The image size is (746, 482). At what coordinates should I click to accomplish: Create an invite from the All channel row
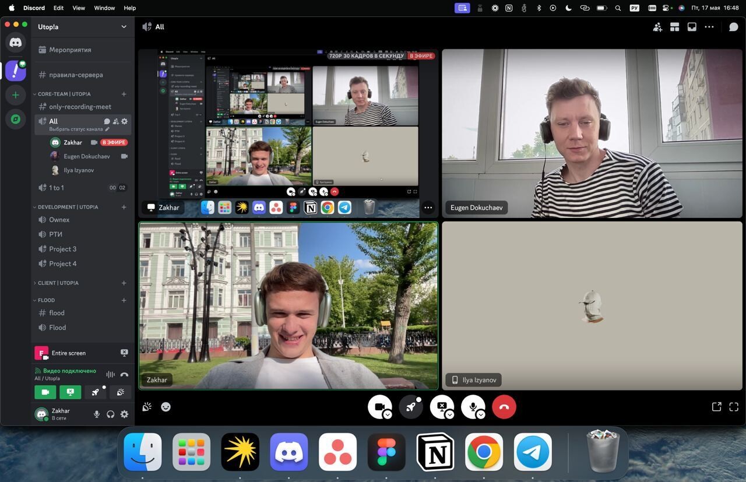coord(115,121)
